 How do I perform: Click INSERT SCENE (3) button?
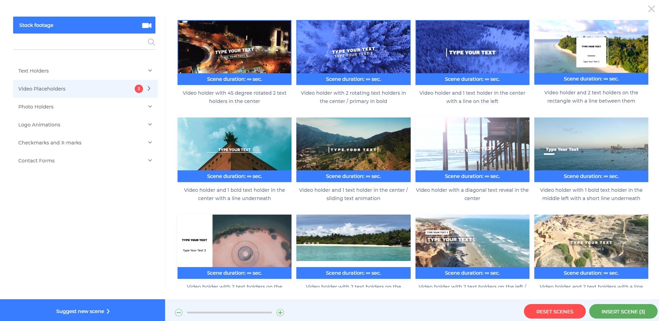[623, 311]
